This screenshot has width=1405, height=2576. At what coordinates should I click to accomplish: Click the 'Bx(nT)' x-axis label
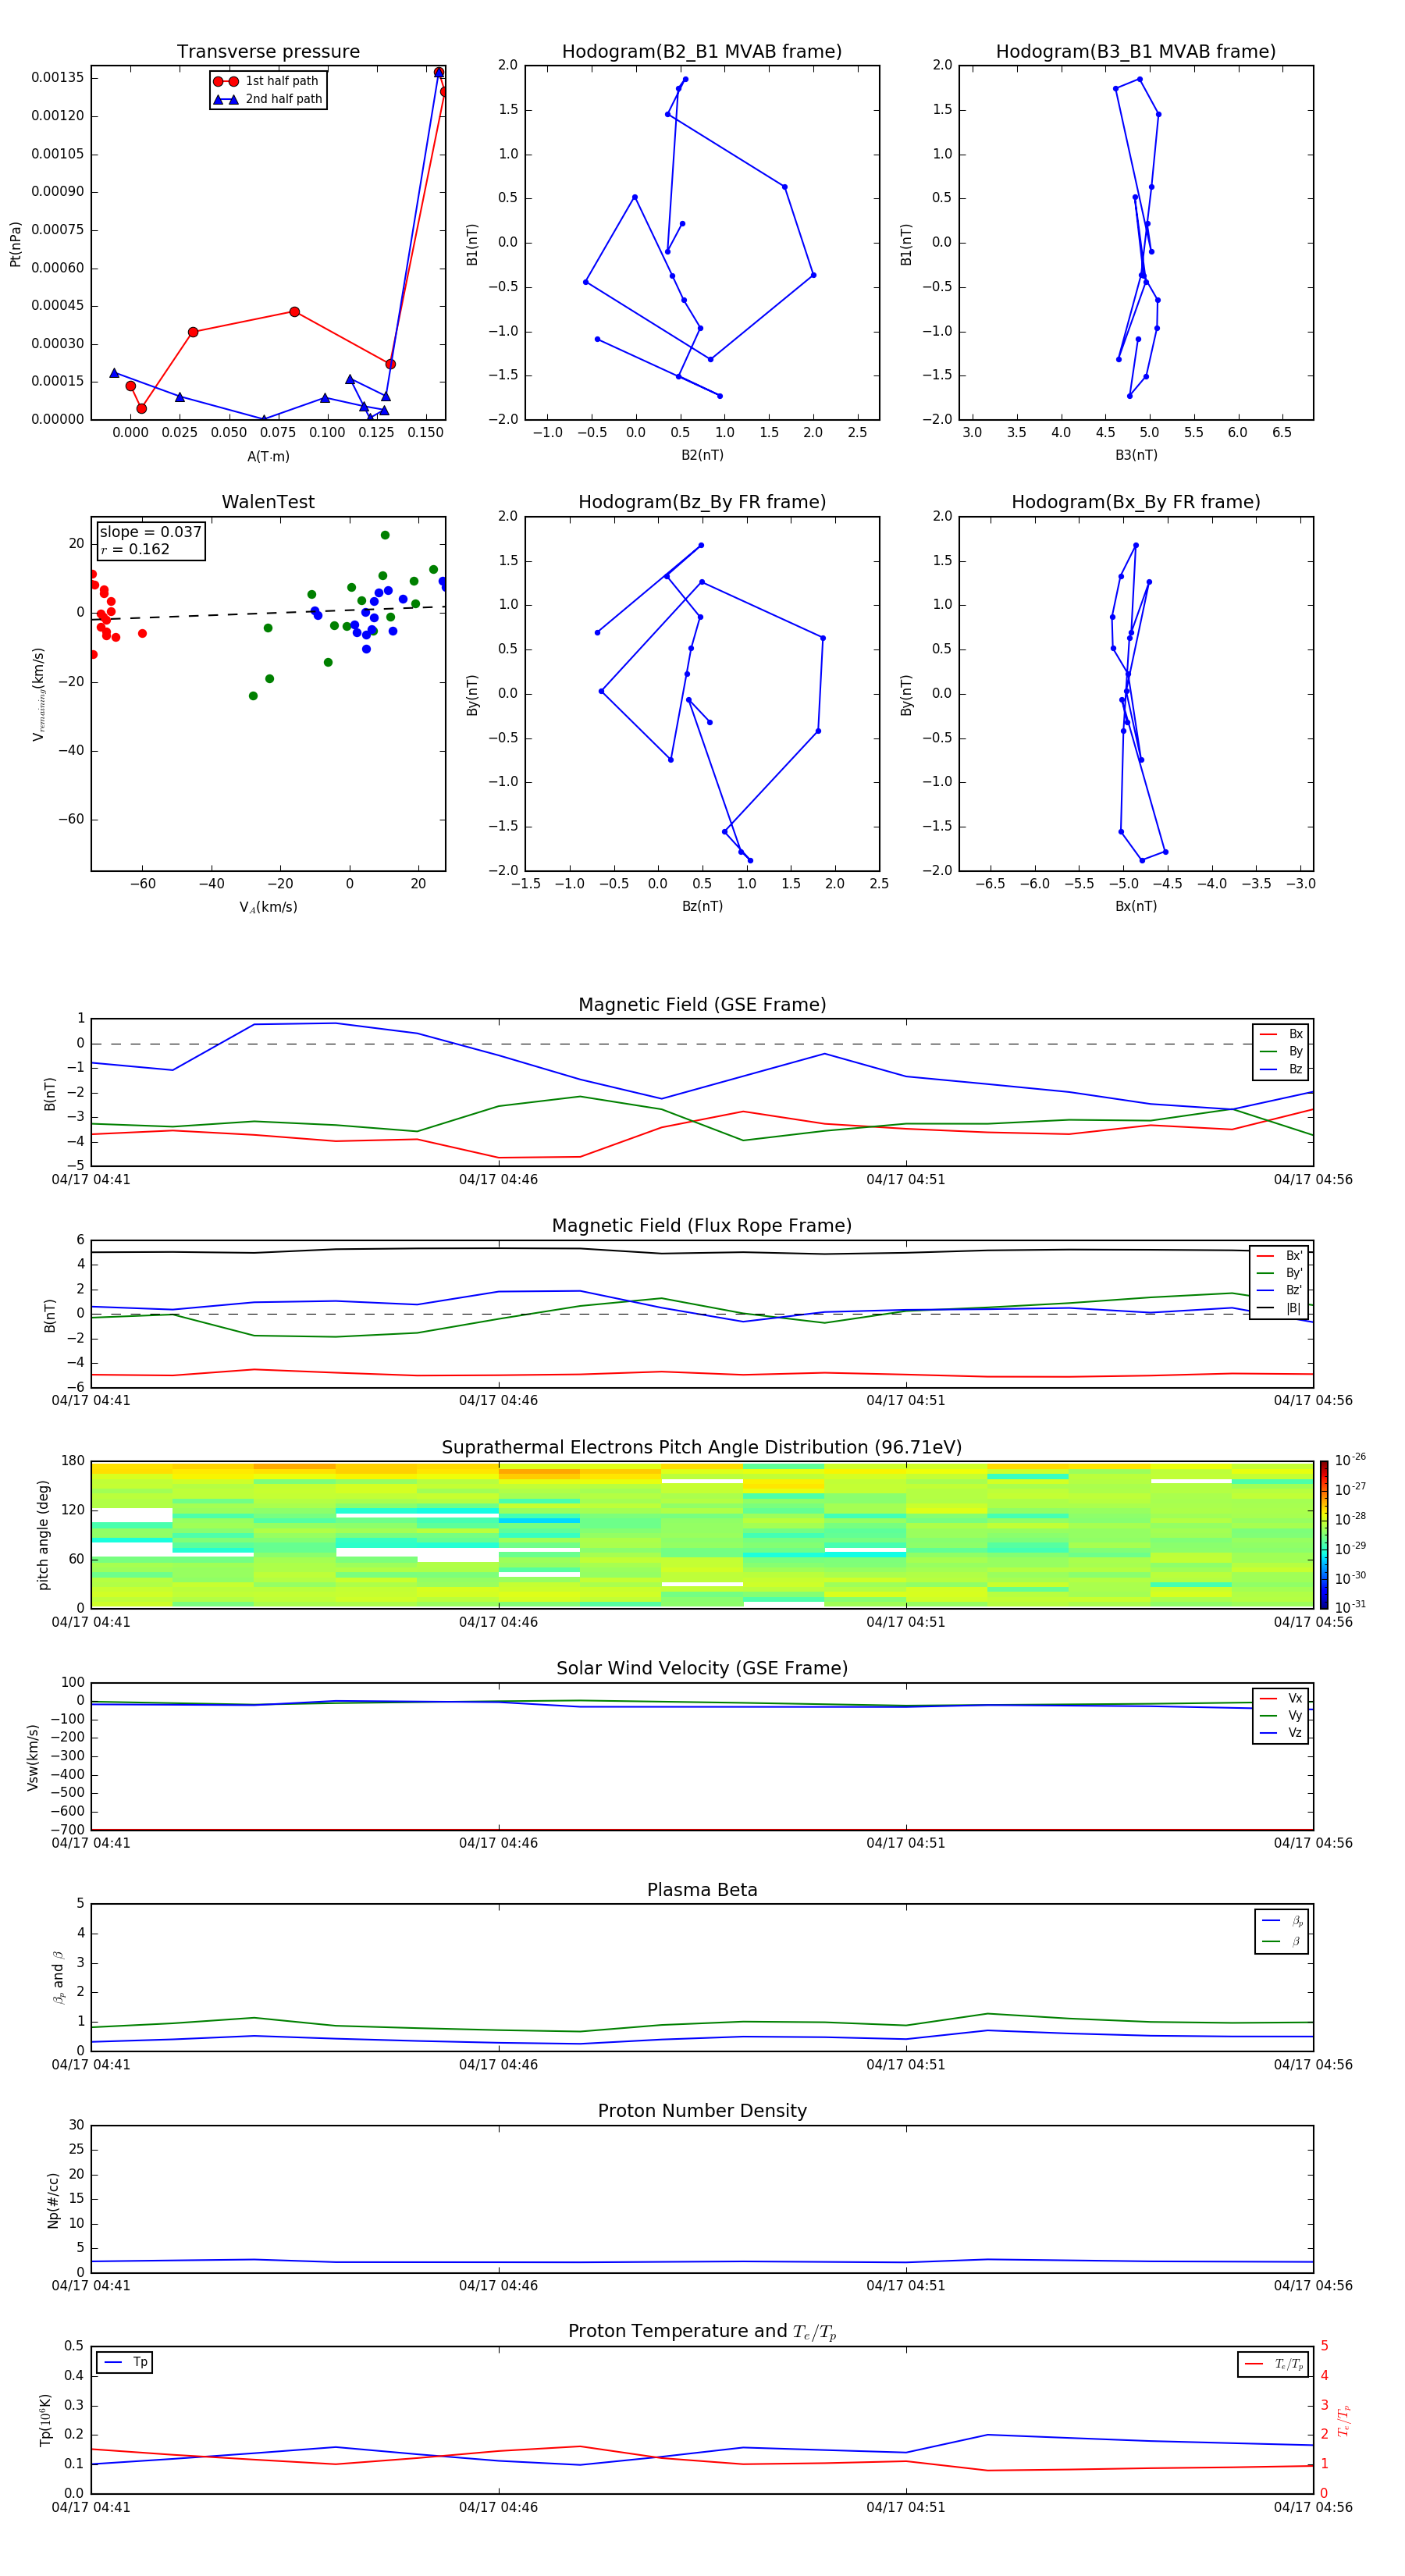tap(1136, 906)
